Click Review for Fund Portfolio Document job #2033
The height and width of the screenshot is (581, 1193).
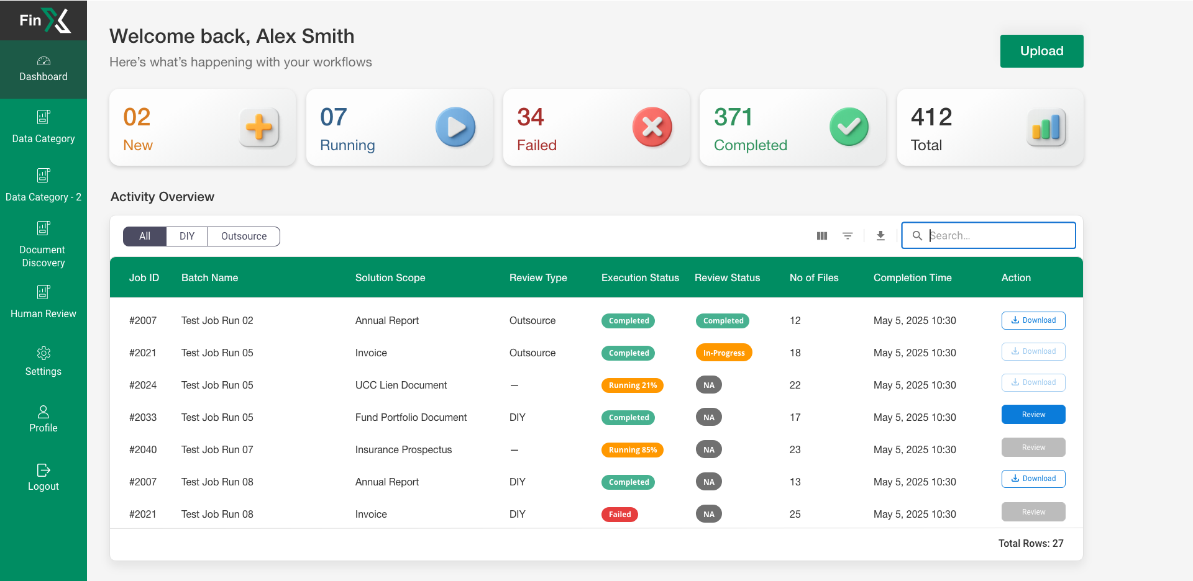(1033, 414)
